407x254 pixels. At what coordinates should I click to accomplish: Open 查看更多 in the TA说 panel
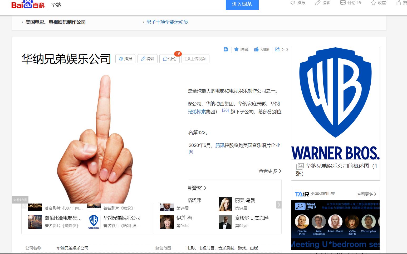coord(367,194)
